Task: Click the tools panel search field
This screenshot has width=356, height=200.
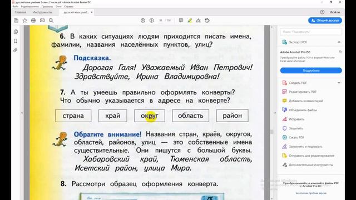Action: coord(311,32)
